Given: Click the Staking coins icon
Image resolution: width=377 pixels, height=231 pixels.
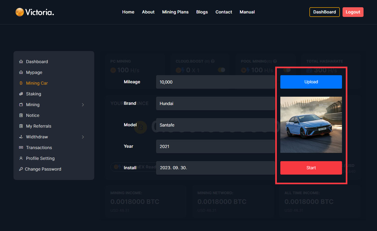Looking at the screenshot, I should coord(21,94).
